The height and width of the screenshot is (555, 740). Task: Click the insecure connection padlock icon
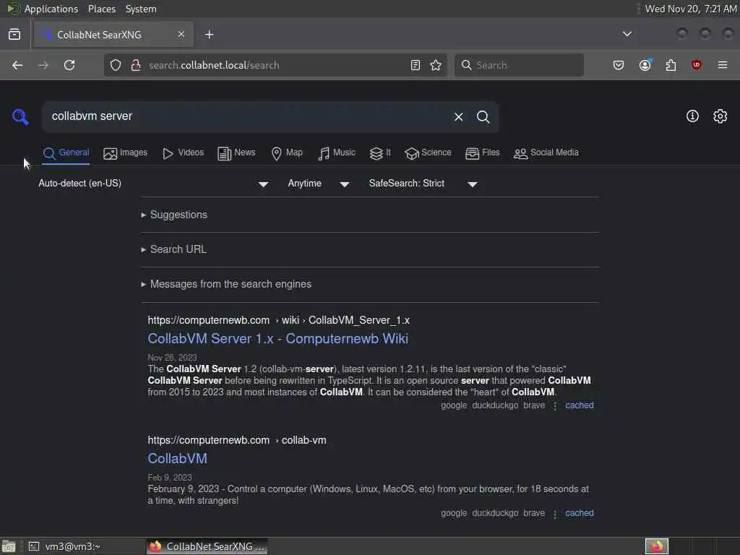[x=136, y=65]
